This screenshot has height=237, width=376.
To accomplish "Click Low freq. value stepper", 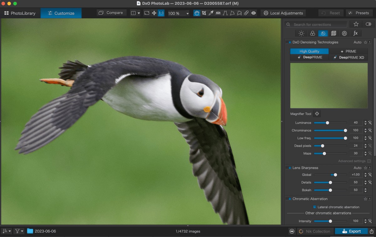I will 365,138.
